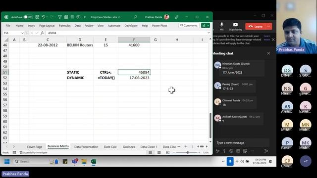Open the Formulas ribbon tab

tap(65, 26)
